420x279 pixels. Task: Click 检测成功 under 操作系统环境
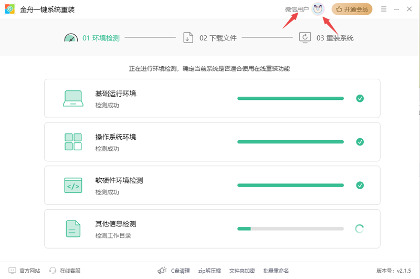[107, 149]
